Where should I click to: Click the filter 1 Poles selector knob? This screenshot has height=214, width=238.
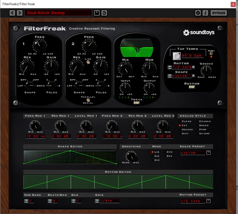[x=52, y=85]
